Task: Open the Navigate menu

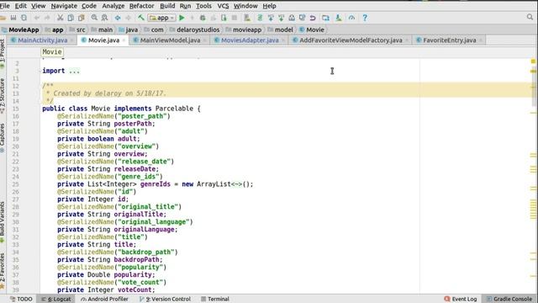Action: click(64, 6)
